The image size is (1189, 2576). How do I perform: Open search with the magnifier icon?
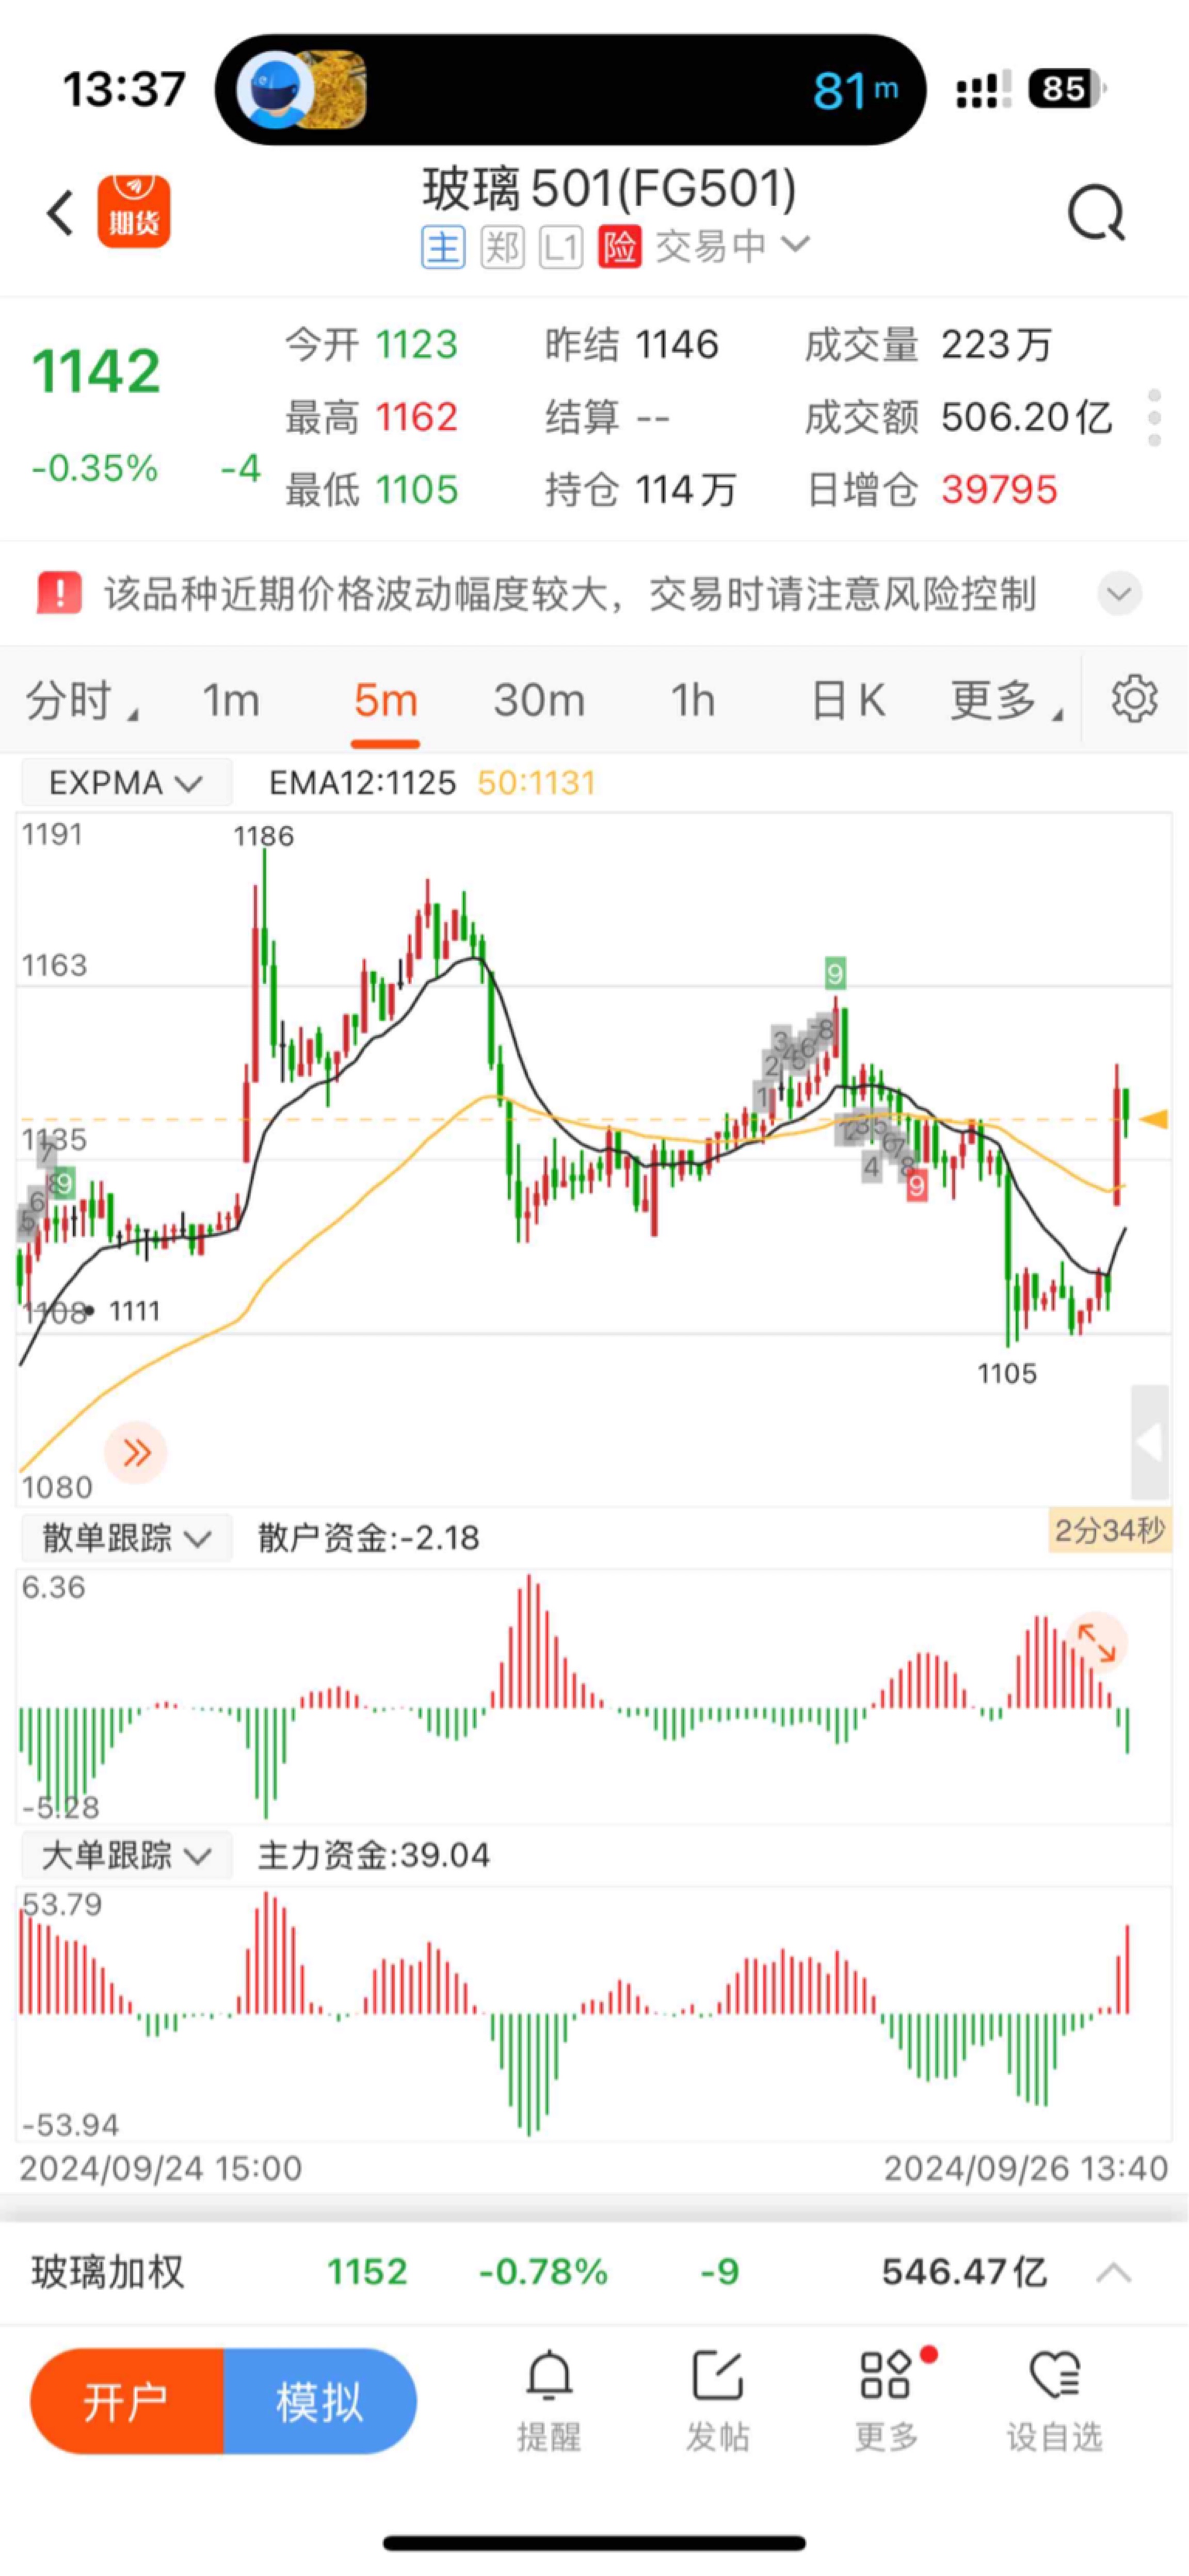point(1097,213)
